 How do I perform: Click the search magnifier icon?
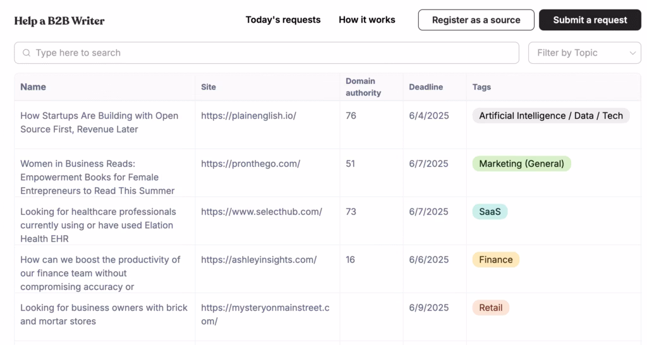tap(27, 53)
